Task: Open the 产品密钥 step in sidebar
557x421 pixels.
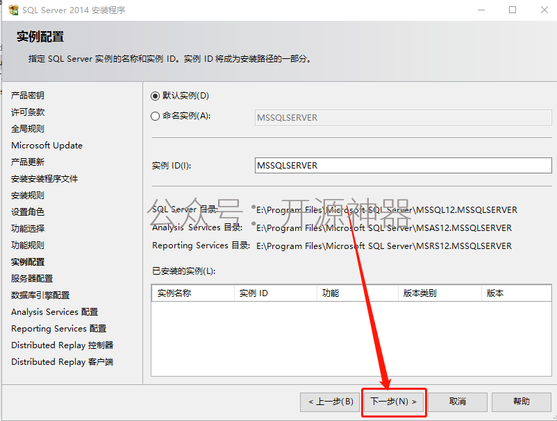Action: click(x=28, y=96)
